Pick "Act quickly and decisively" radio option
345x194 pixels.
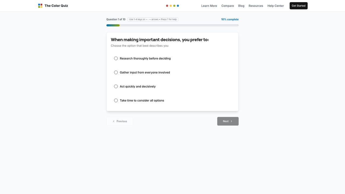click(x=116, y=86)
